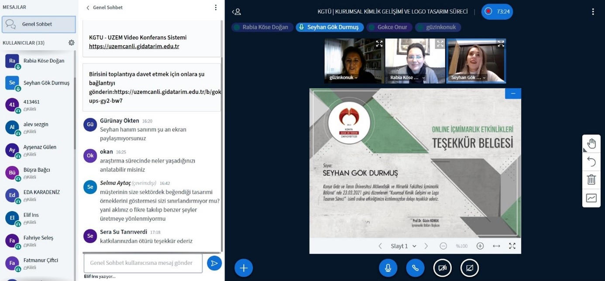Click Gürünay Ökten avatar in chat

click(x=90, y=124)
